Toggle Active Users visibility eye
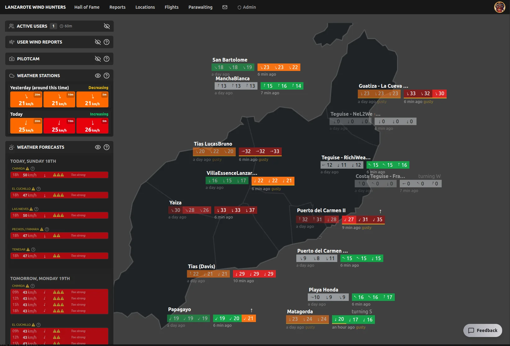This screenshot has width=510, height=346. [107, 26]
